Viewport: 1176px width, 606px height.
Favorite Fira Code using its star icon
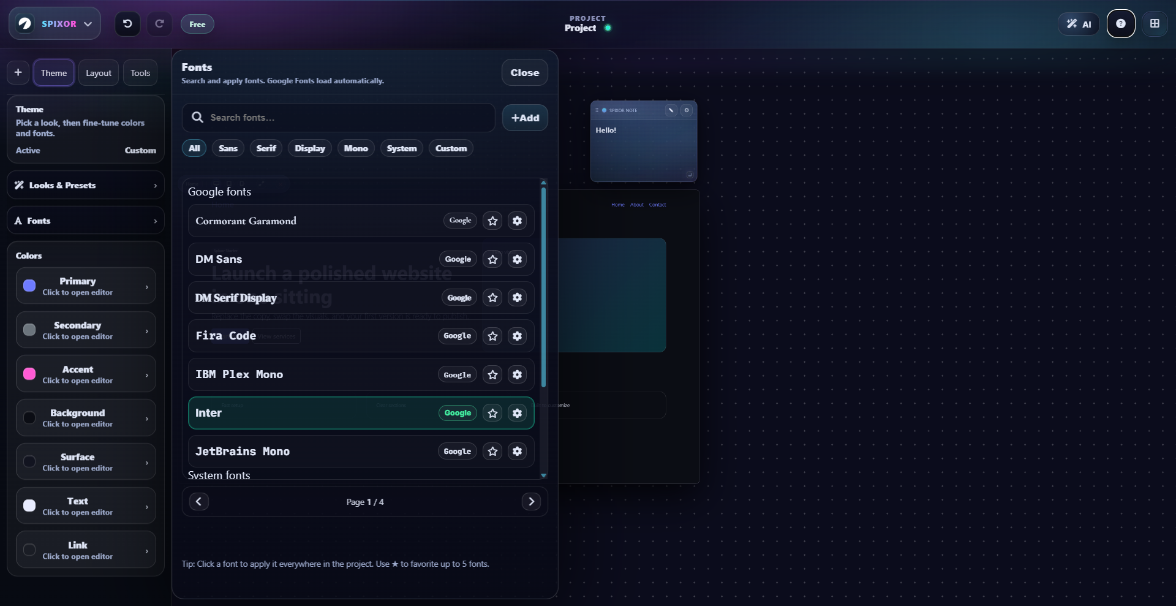coord(492,336)
